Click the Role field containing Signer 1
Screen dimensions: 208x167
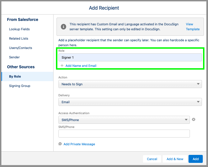[x=130, y=58]
